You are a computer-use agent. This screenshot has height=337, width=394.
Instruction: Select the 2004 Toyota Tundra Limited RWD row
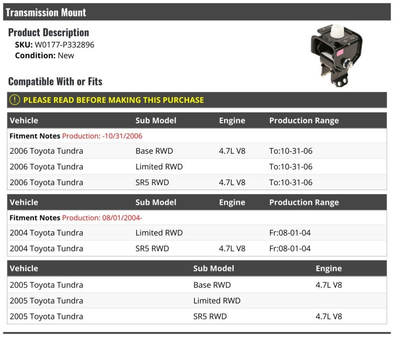coord(197,232)
